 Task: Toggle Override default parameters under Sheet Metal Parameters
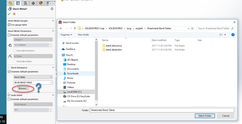[9, 35]
